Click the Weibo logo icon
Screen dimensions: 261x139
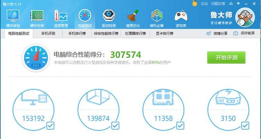209,33
